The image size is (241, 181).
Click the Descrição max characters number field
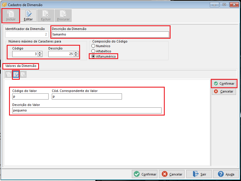pyautogui.click(x=61, y=54)
